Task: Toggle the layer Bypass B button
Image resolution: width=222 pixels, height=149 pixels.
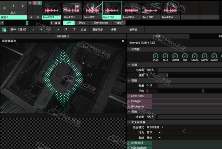Action: tap(14, 6)
